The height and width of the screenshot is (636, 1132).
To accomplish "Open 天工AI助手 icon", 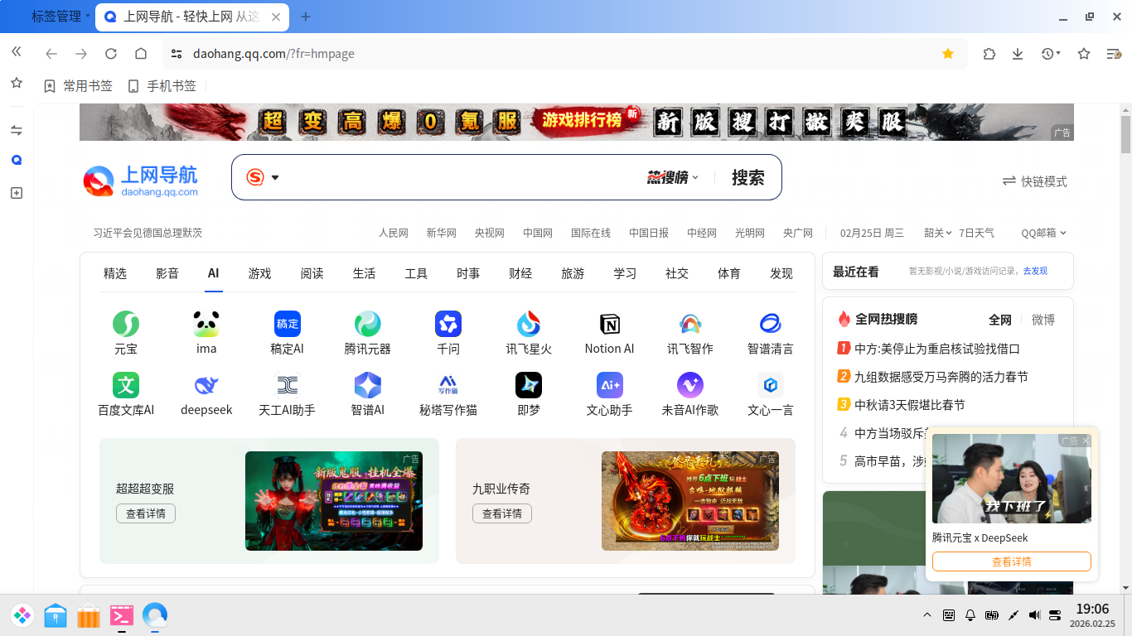I will (287, 385).
